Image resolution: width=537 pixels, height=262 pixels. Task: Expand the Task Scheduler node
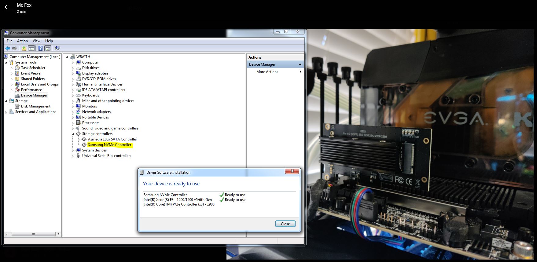[x=12, y=68]
